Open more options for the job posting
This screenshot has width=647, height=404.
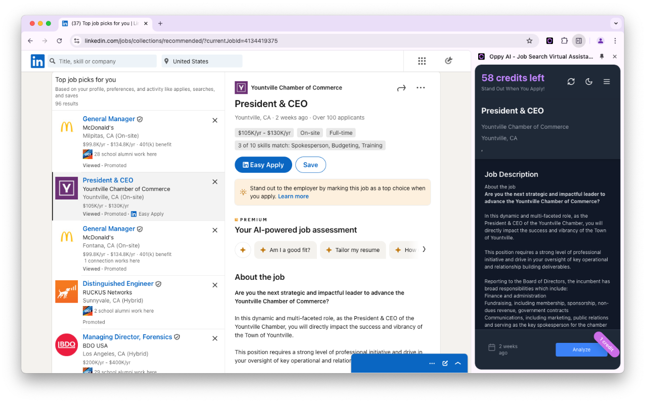[421, 88]
